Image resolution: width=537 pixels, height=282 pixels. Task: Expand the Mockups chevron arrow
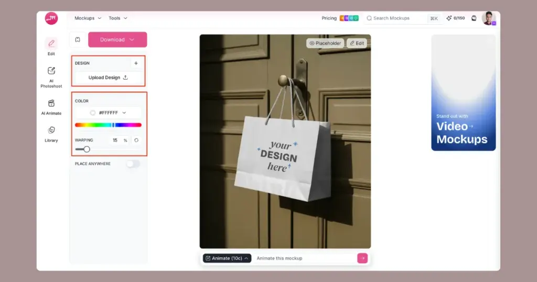(x=100, y=18)
